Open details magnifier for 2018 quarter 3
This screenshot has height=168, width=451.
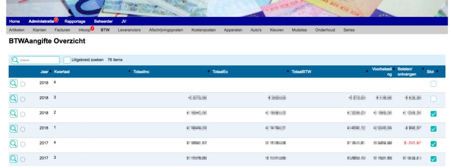13,99
